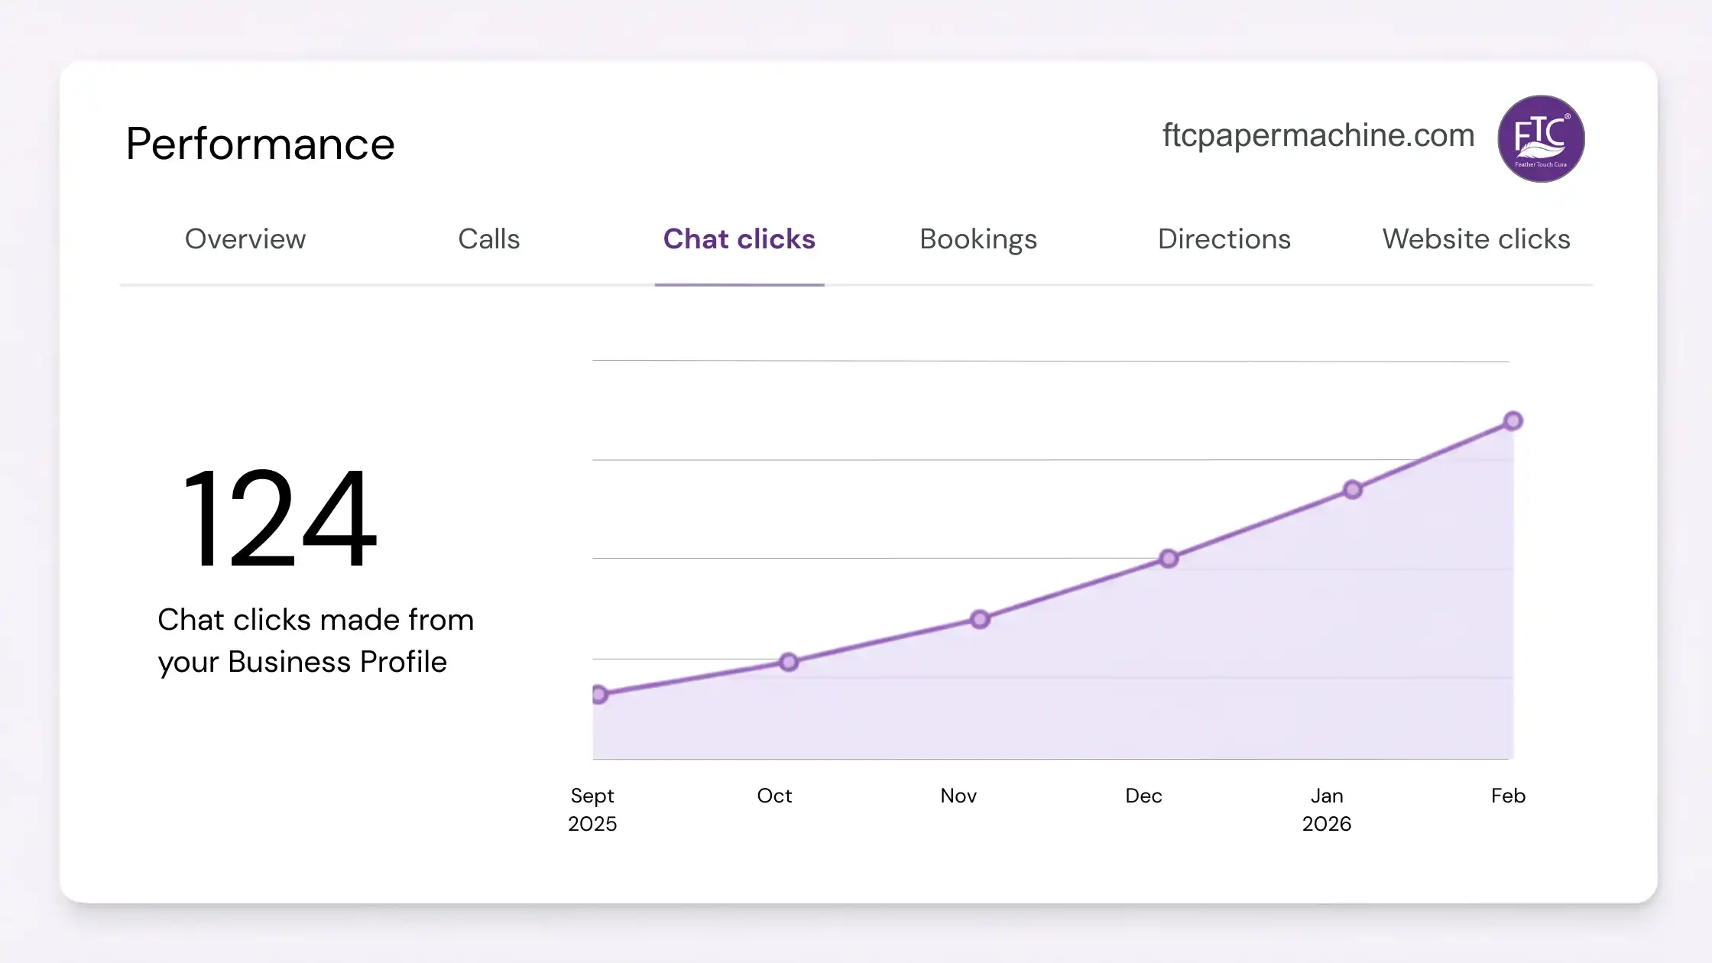Viewport: 1712px width, 963px height.
Task: Click the Chat clicks description text
Action: 316,640
